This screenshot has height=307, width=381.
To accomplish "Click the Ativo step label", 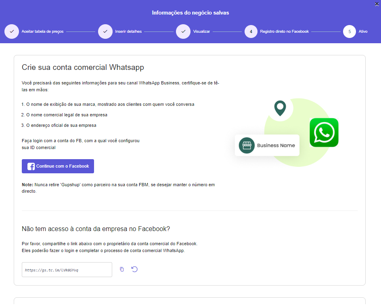I will click(x=363, y=32).
